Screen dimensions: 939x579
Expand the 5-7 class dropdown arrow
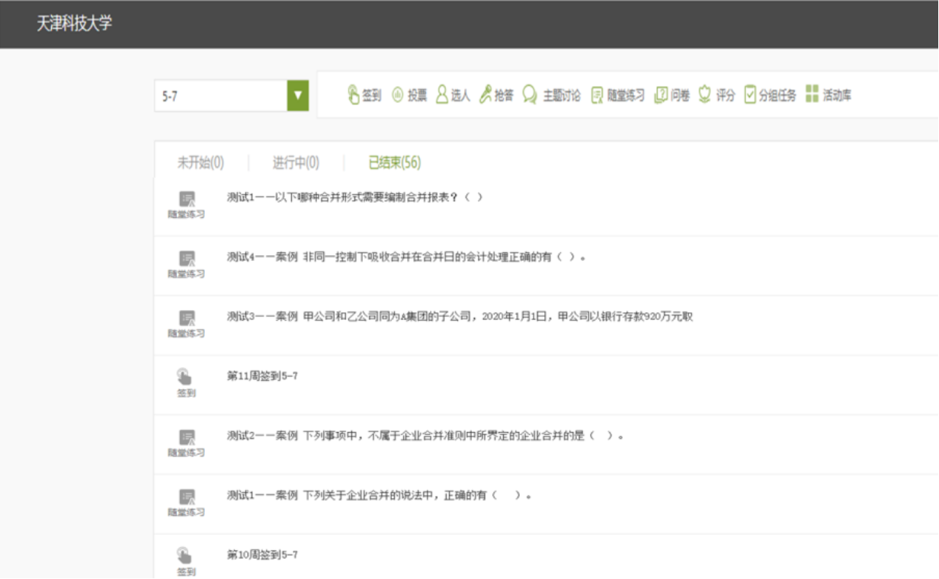click(298, 96)
